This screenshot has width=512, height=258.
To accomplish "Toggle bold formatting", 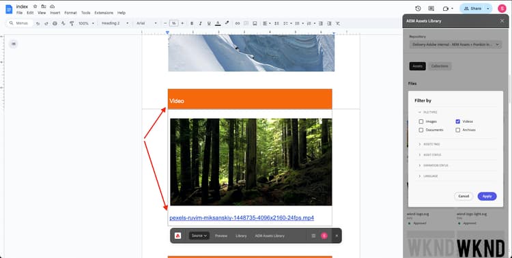I will (x=192, y=23).
